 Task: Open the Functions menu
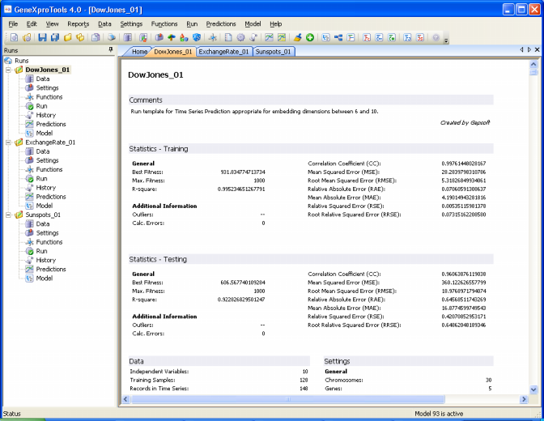164,24
